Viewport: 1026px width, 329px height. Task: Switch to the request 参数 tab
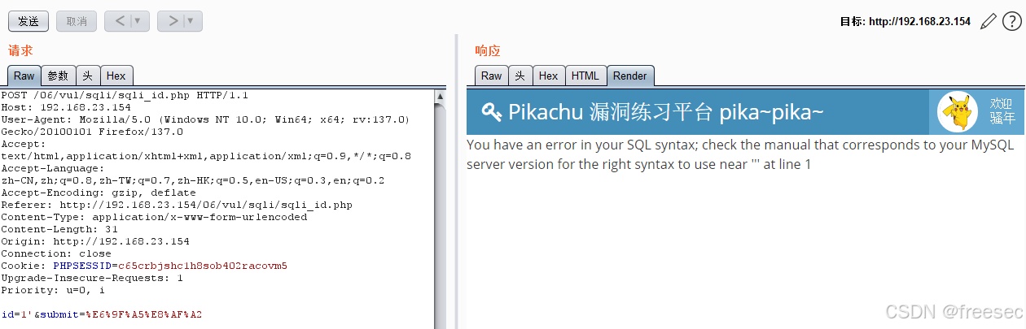tap(58, 76)
